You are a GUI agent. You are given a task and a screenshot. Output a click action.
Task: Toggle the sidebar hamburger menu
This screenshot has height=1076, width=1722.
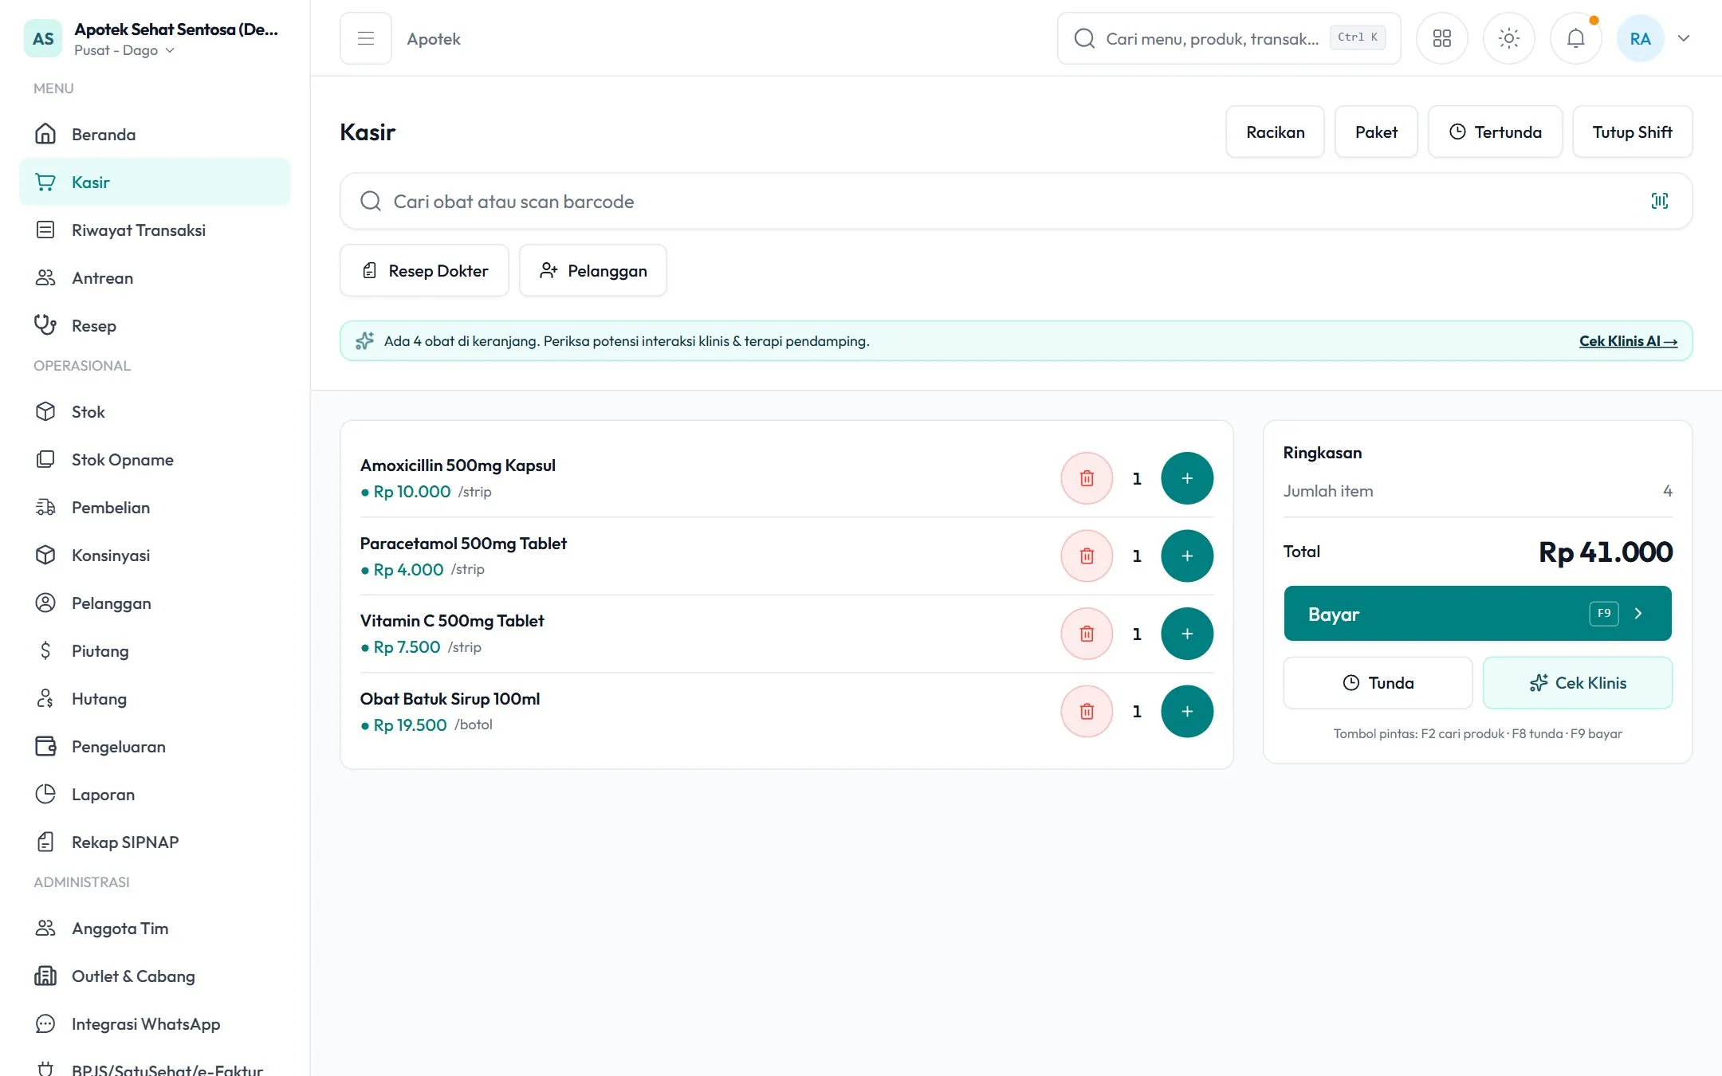pos(365,38)
